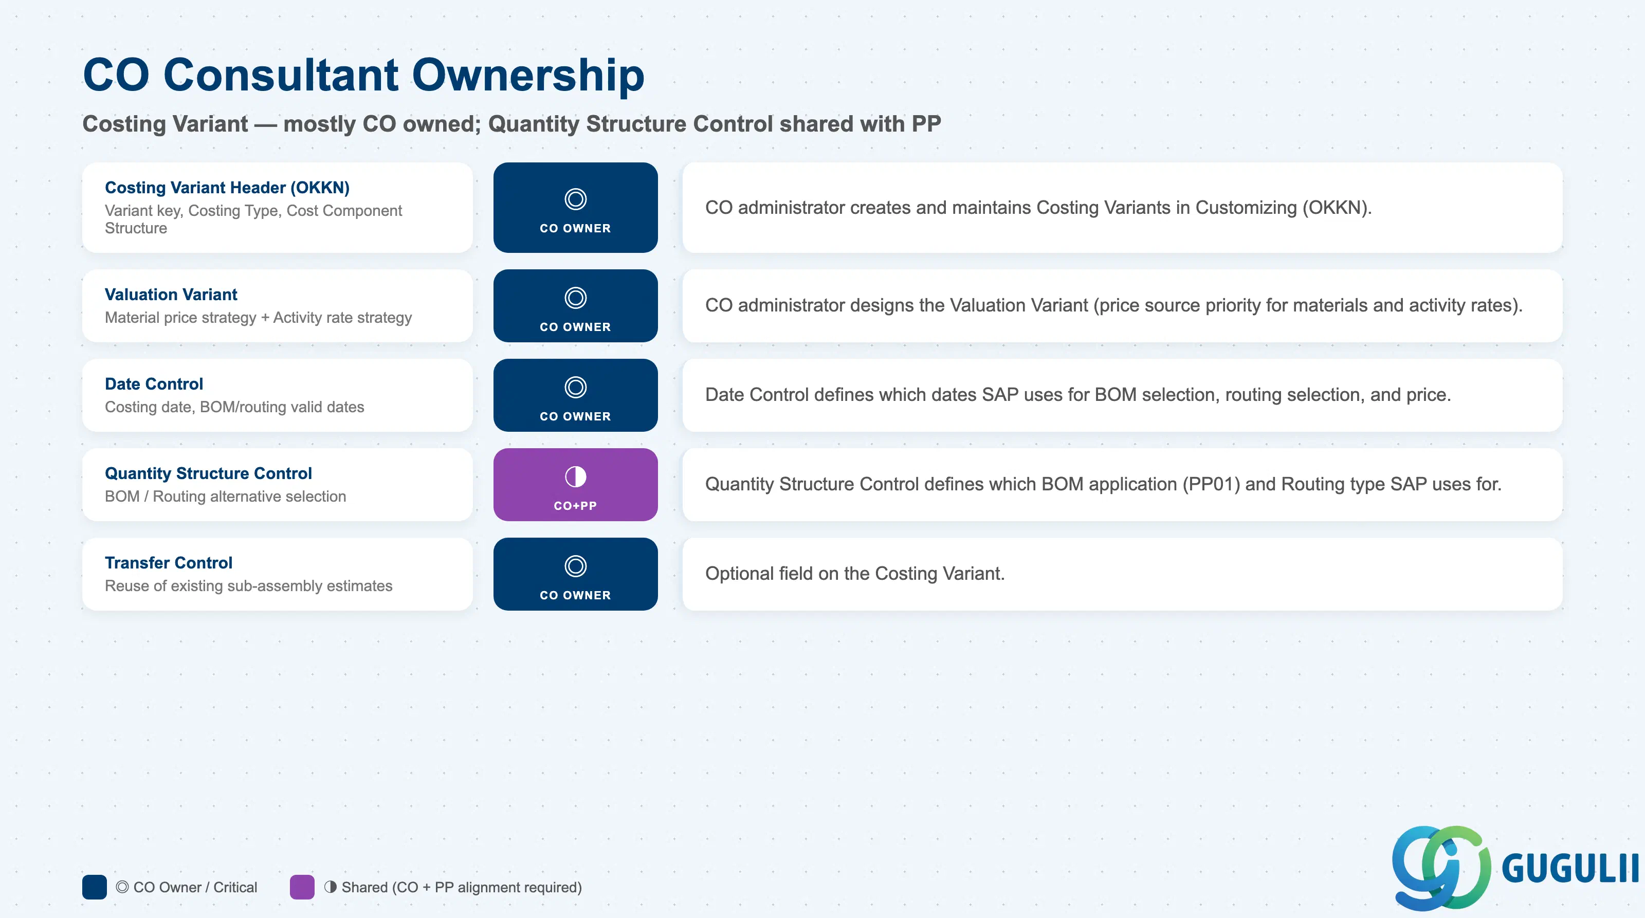Click the description about creating Costing Variants in OKKN
This screenshot has width=1645, height=918.
click(x=1038, y=208)
